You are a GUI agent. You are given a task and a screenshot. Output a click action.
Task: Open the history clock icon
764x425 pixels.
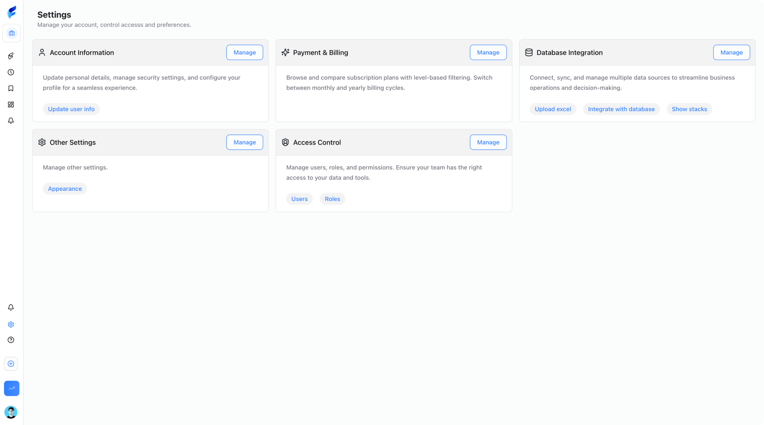(11, 72)
